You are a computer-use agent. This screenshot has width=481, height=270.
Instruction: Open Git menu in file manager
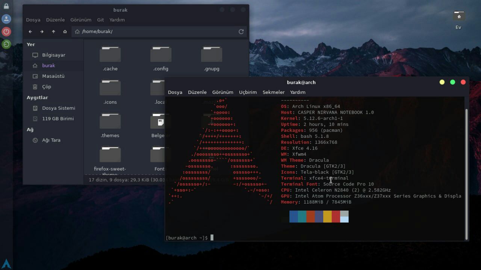tap(100, 20)
